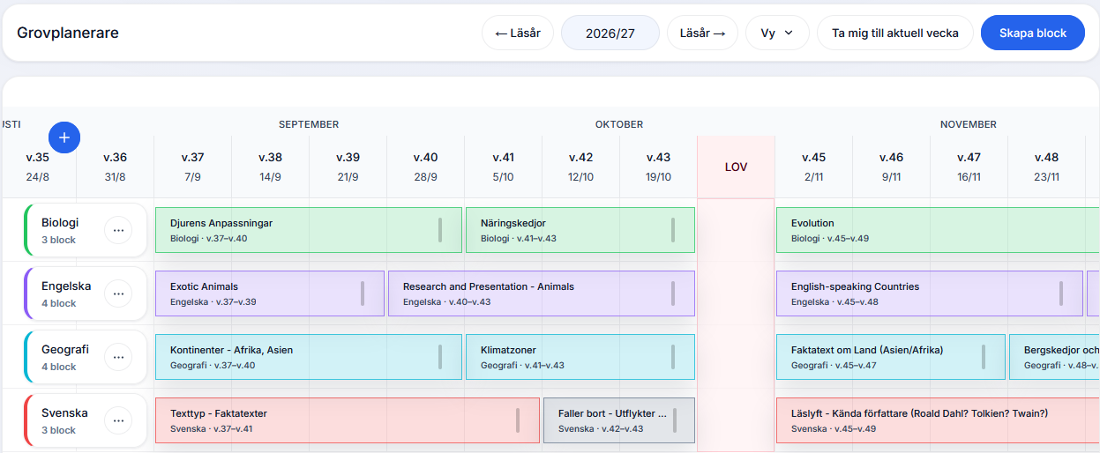Click the v.37 week header
Screen dimensions: 1100x453
click(x=192, y=167)
